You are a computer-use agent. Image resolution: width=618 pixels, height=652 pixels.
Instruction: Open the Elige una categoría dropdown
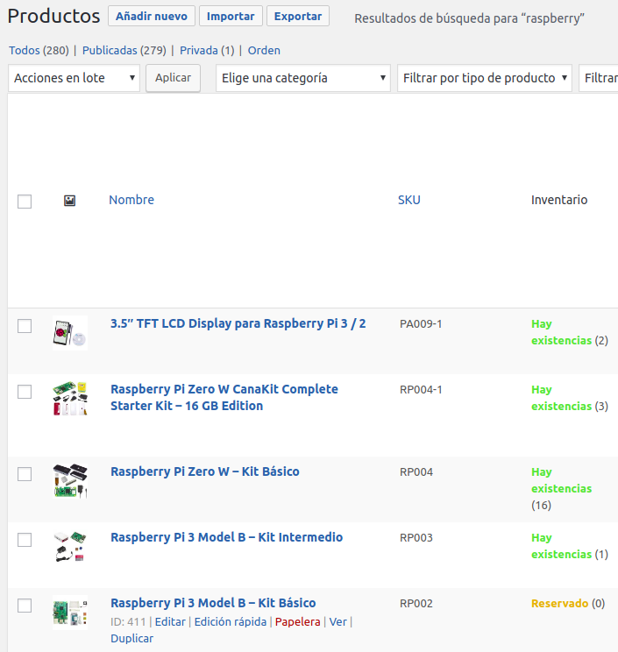click(303, 78)
